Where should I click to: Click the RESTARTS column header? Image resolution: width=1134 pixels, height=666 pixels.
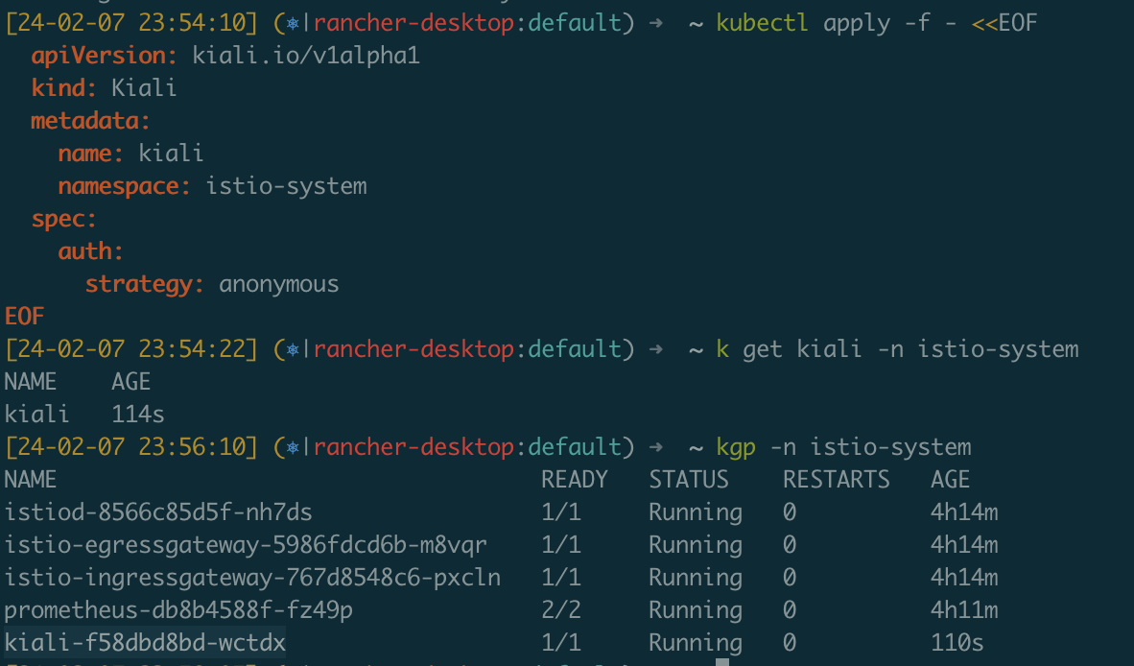coord(837,480)
